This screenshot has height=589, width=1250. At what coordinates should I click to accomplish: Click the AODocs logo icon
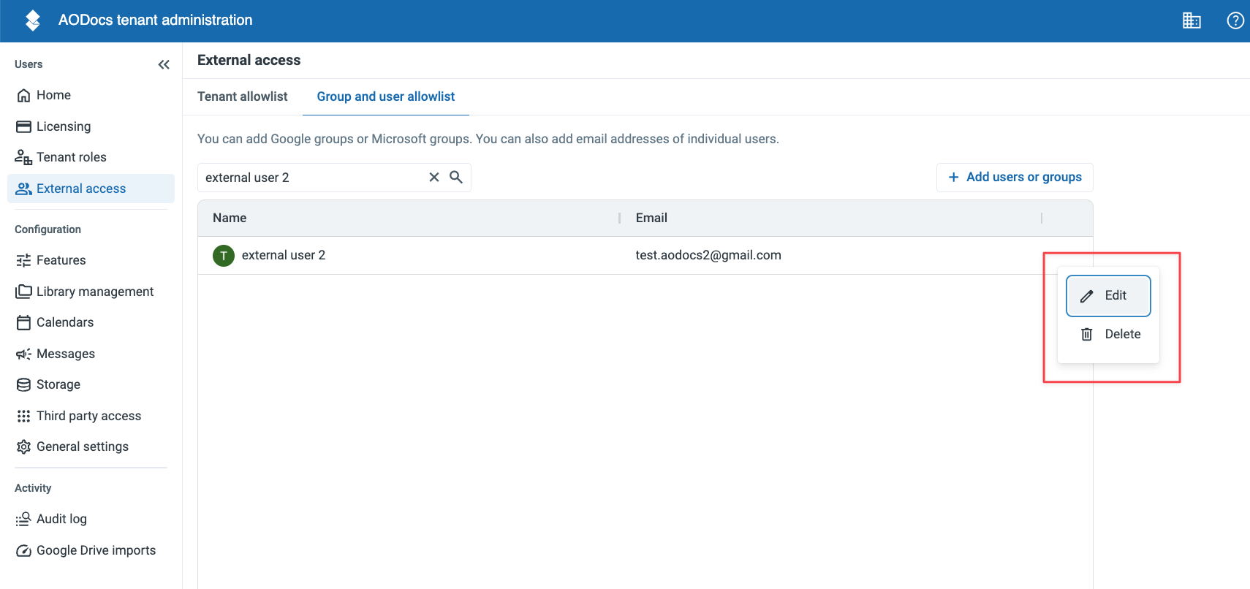(33, 20)
